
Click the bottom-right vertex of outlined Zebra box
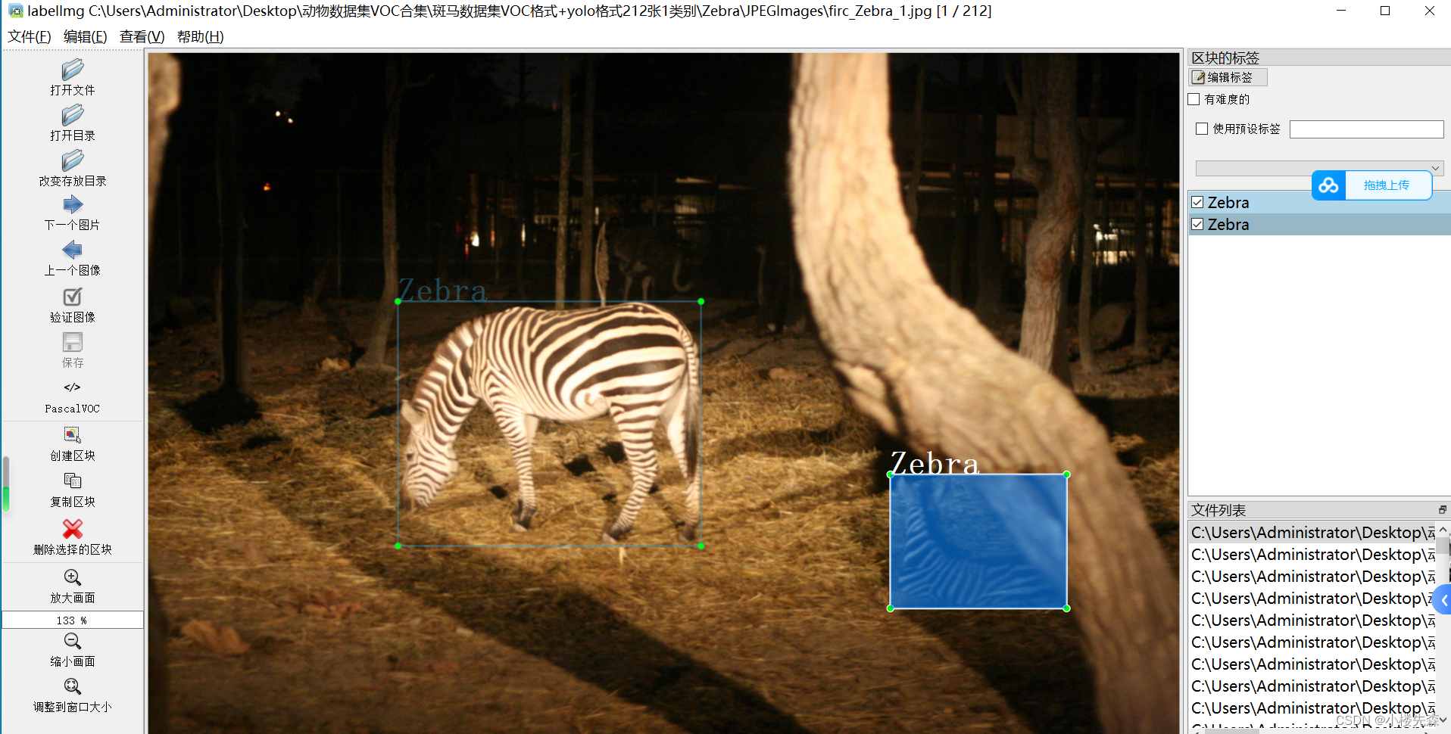click(701, 546)
